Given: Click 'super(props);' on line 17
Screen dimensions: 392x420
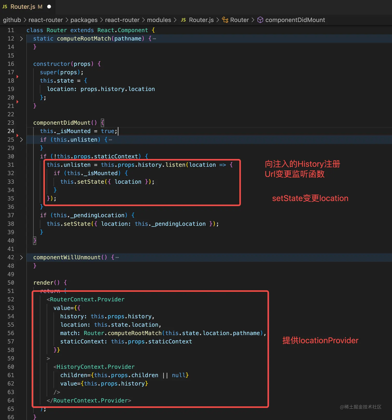Looking at the screenshot, I should coord(62,72).
